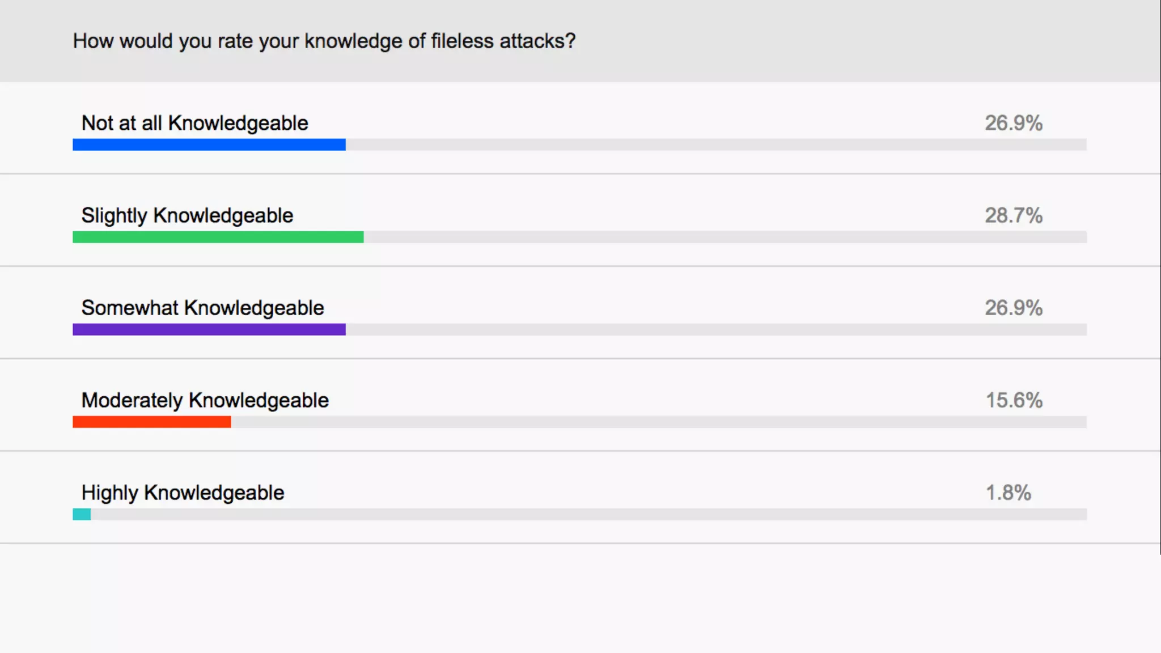This screenshot has width=1161, height=653.
Task: Click the gray unfilled track of Highly Knowledgeable bar
Action: [x=588, y=514]
